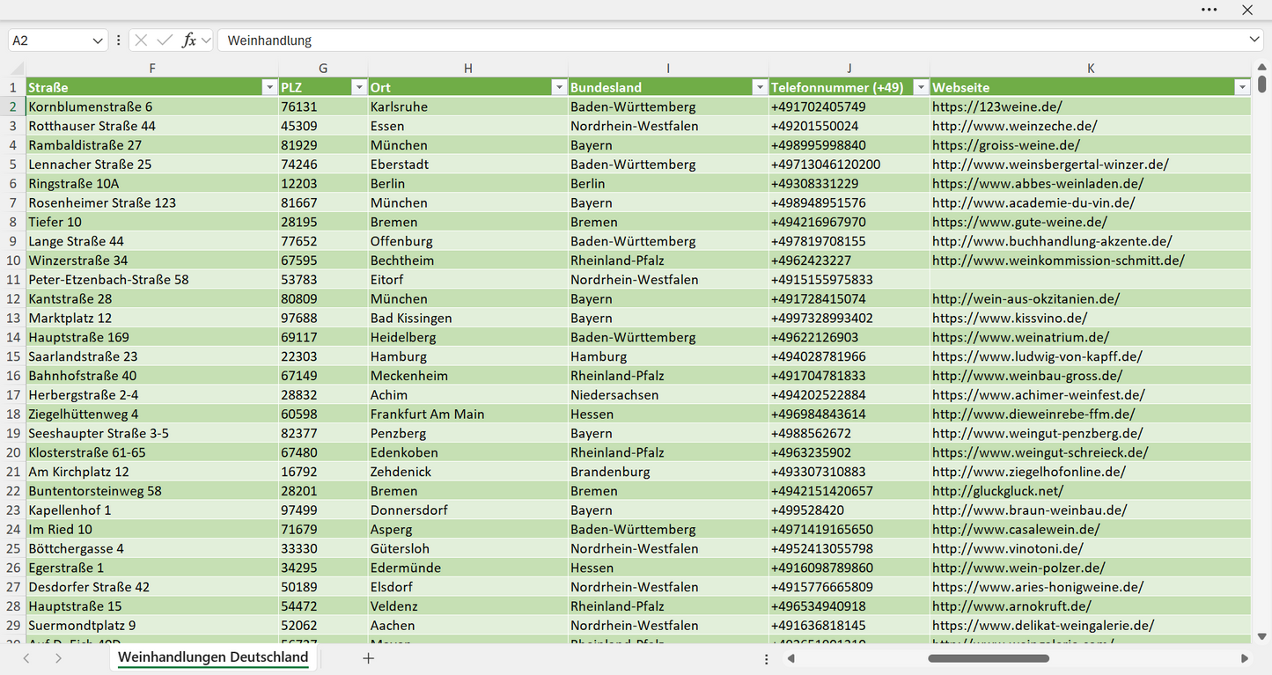Expand the formula bar chevron

click(x=1254, y=40)
